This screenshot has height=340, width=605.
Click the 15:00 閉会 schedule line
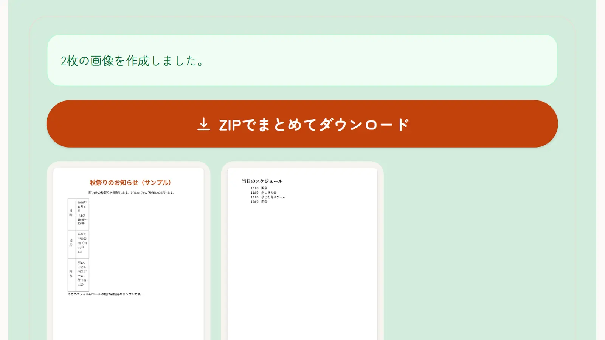(x=259, y=202)
